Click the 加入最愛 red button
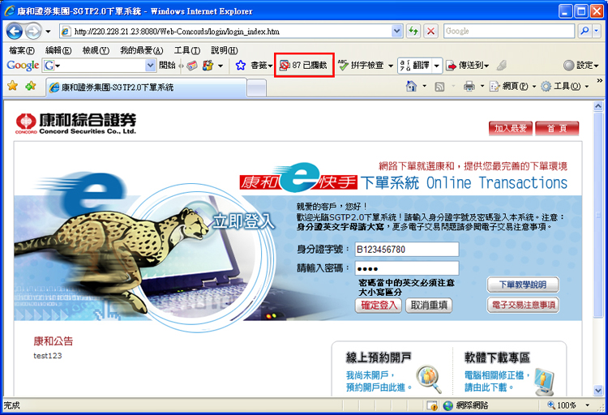 tap(511, 128)
